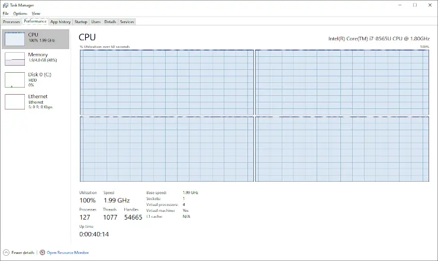Click the Fewer details chevron icon
The height and width of the screenshot is (261, 438).
[6, 252]
